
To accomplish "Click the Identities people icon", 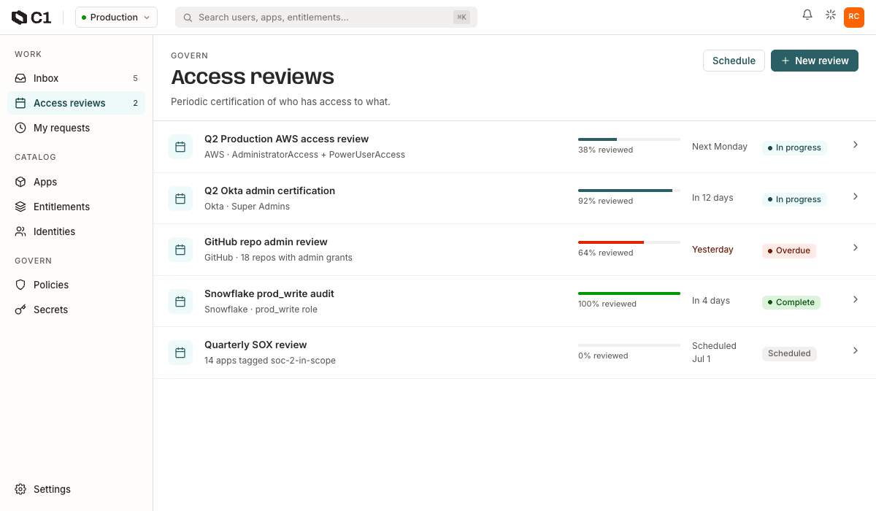I will [20, 231].
